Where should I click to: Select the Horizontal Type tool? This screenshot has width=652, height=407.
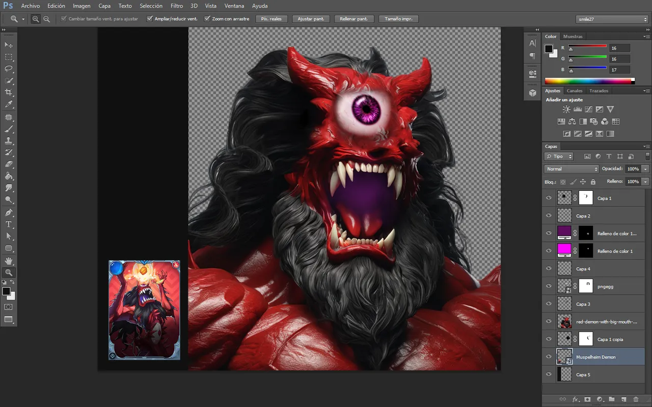click(x=9, y=224)
